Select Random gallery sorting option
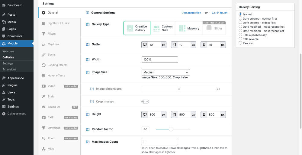The height and width of the screenshot is (155, 302). 240,43
